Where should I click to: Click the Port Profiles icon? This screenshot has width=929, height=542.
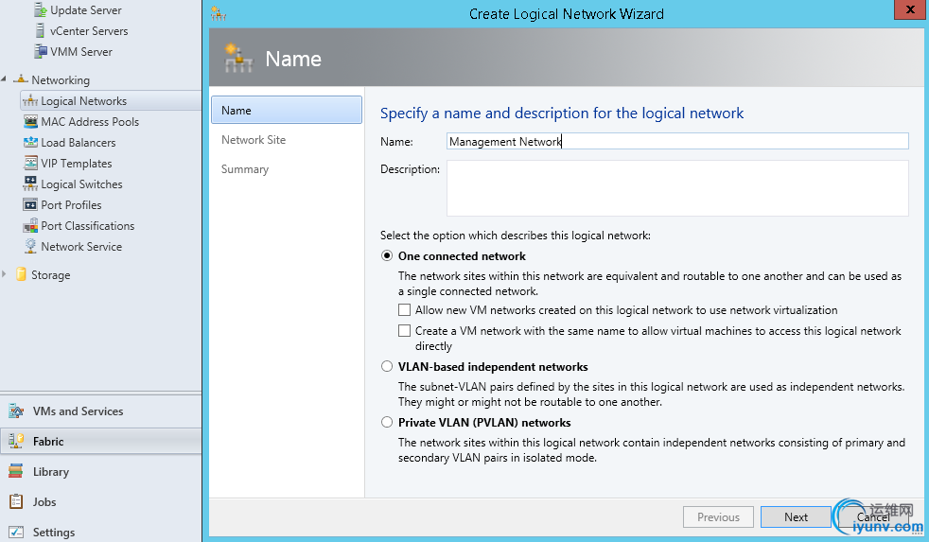[x=30, y=205]
